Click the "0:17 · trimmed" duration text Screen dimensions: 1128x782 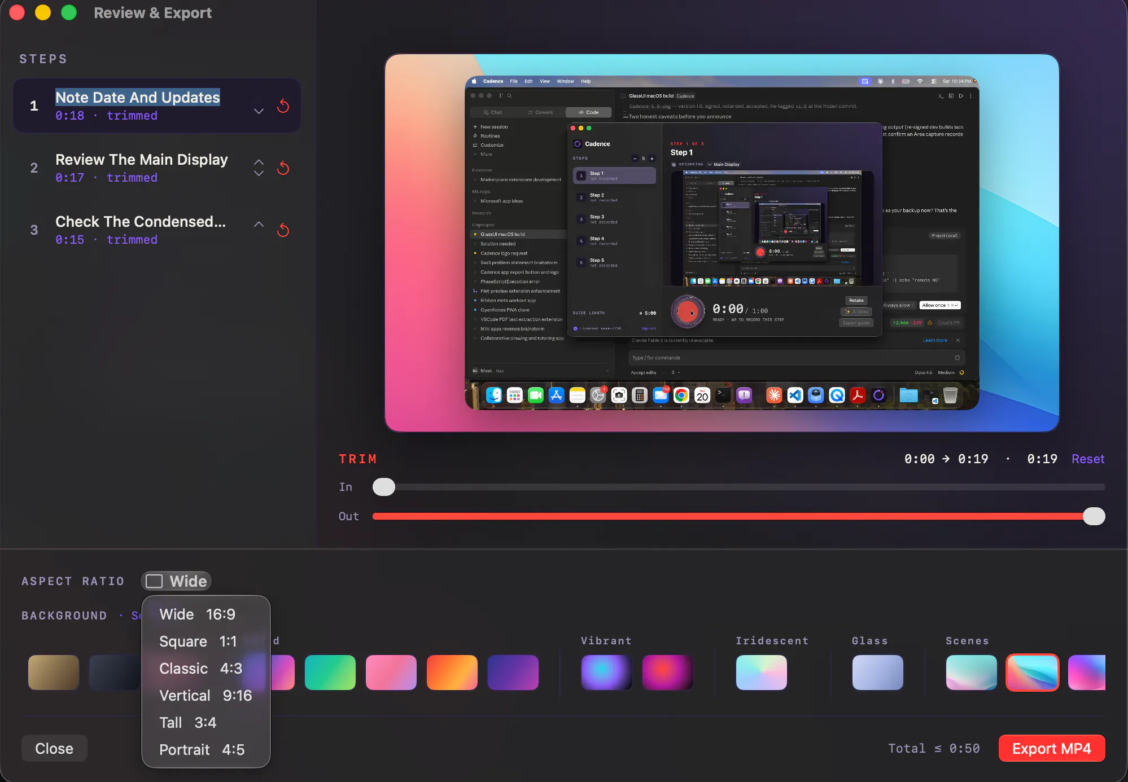[x=107, y=178]
